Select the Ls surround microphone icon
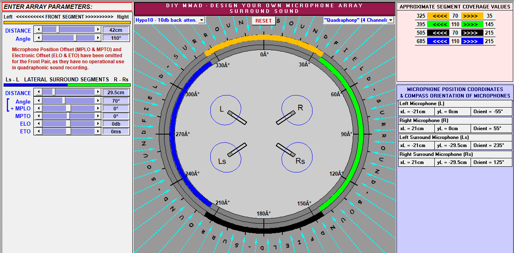 click(237, 149)
